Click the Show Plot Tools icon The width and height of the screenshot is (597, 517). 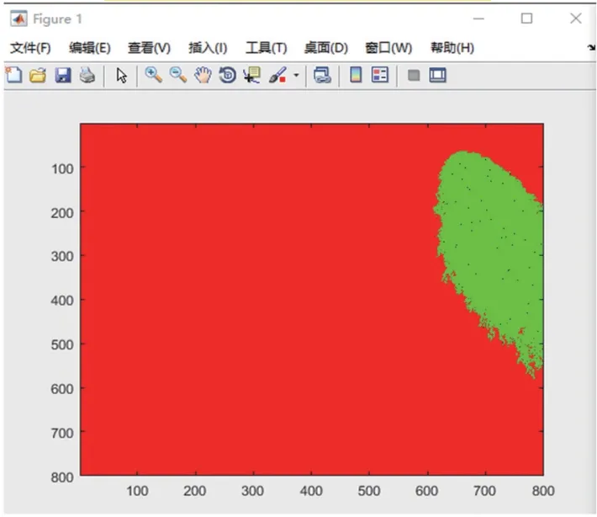pos(438,75)
